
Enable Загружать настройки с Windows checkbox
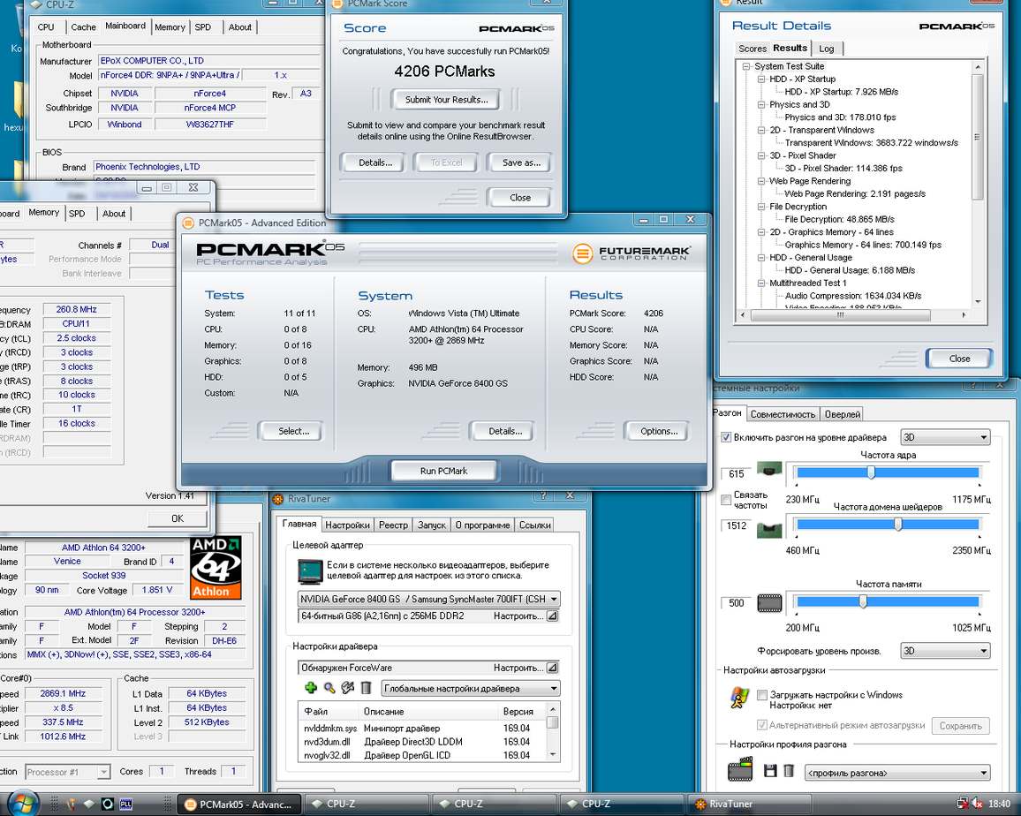[x=762, y=695]
